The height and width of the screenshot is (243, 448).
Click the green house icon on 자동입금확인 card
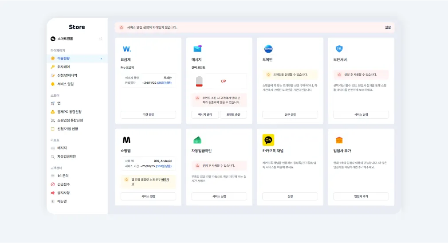[x=197, y=140]
